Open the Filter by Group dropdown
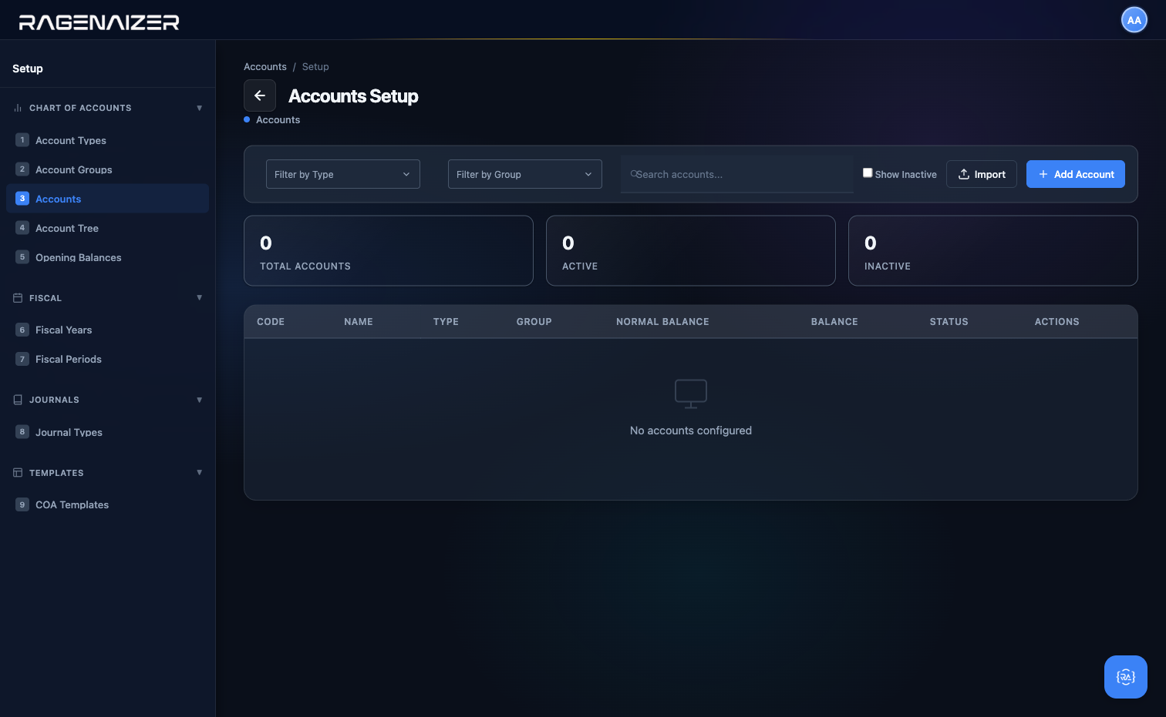The image size is (1166, 717). (525, 174)
